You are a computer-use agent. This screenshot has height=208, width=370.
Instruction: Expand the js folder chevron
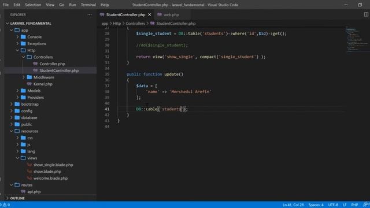pos(17,144)
